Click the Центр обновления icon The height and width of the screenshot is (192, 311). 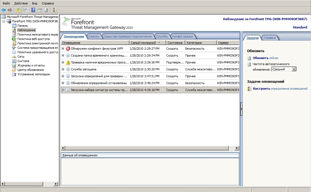pos(14,70)
